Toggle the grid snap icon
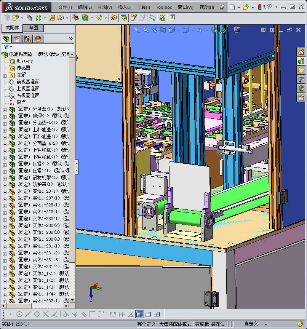 pyautogui.click(x=122, y=314)
